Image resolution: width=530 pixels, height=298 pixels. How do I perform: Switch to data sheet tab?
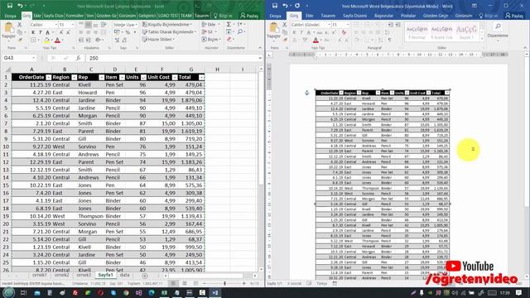125,276
